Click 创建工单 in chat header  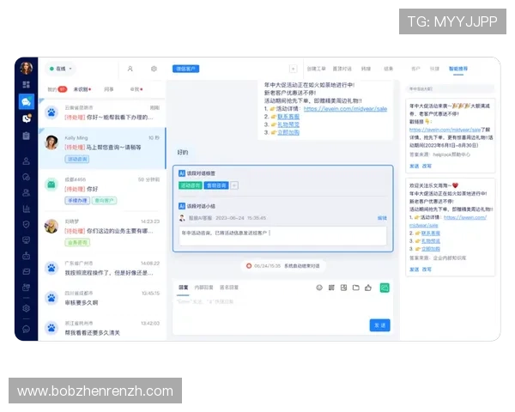[x=316, y=69]
